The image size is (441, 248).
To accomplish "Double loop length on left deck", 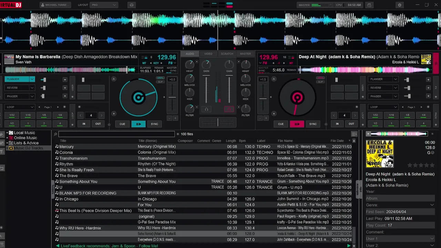I will point(101,115).
